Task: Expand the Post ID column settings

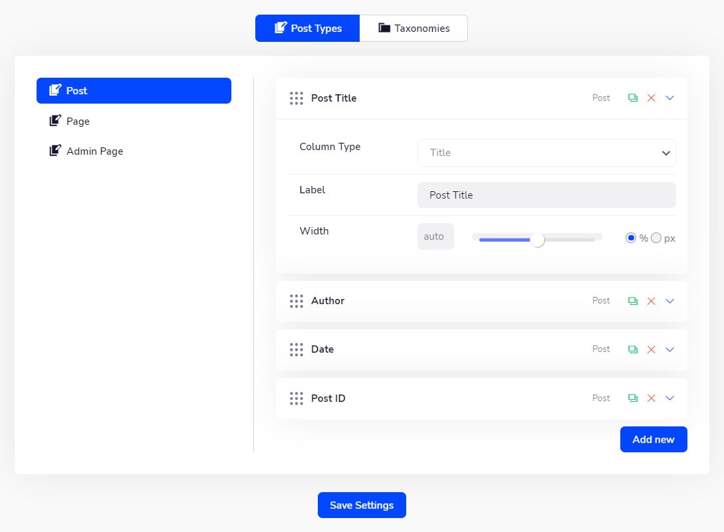Action: point(669,399)
